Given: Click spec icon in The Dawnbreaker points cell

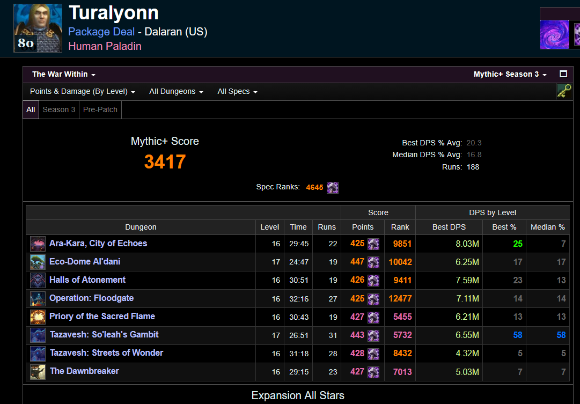Looking at the screenshot, I should (373, 371).
